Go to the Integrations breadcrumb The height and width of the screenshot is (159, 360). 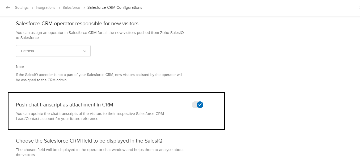(x=45, y=8)
